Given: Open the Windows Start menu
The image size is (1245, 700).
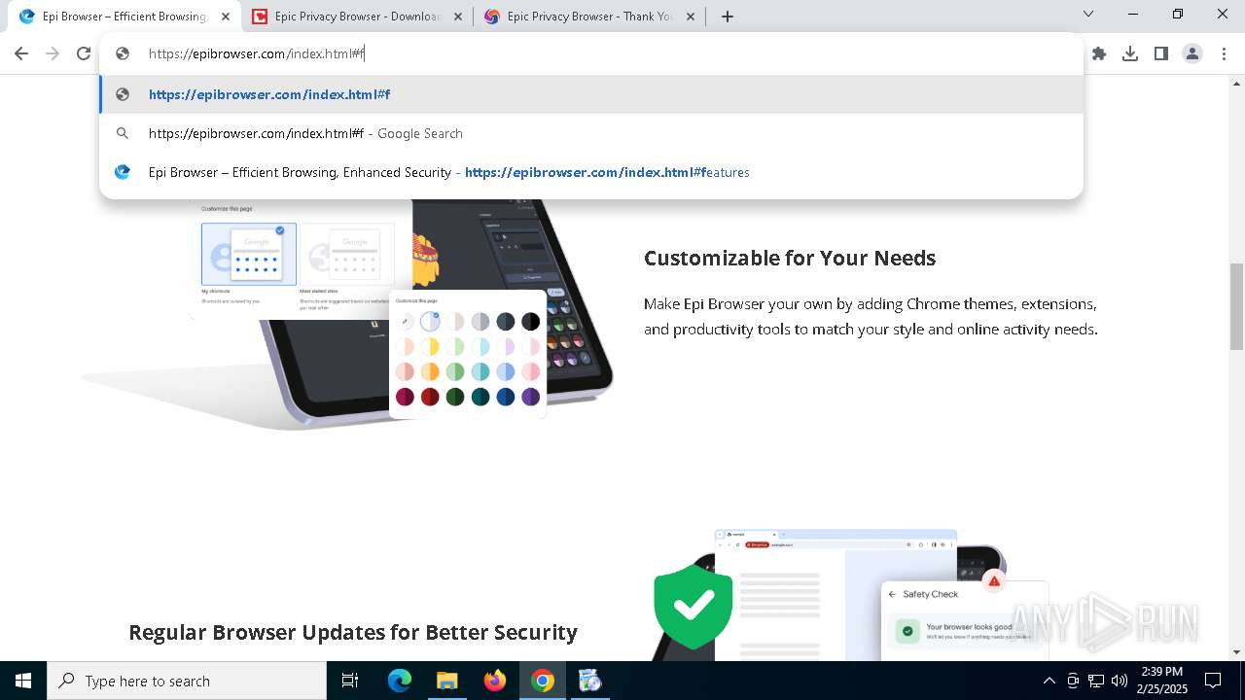Looking at the screenshot, I should tap(23, 681).
